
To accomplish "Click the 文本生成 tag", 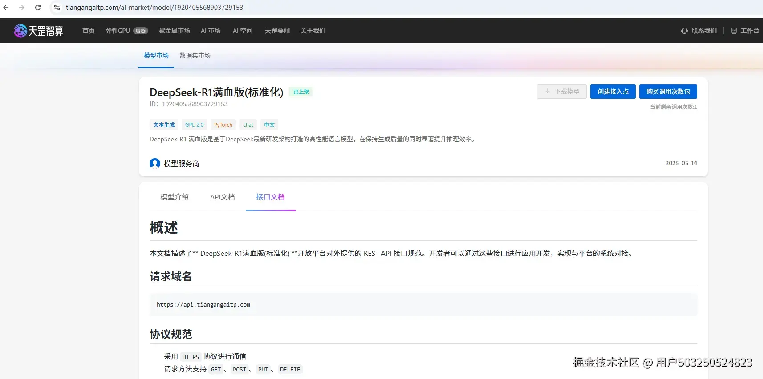I will [164, 125].
